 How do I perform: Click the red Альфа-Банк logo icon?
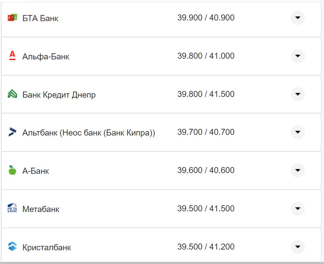pyautogui.click(x=12, y=56)
